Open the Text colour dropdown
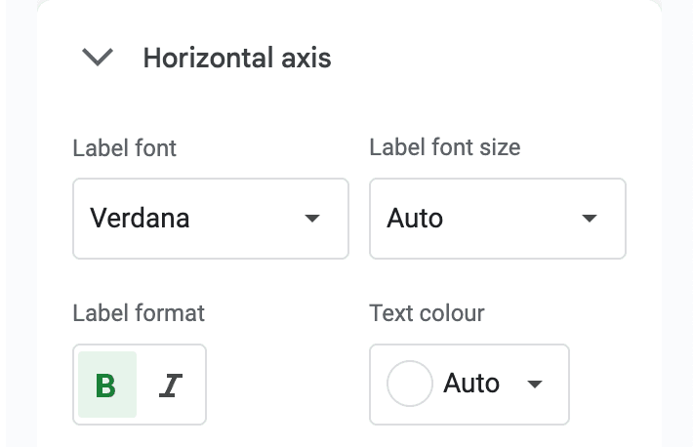 (x=469, y=385)
